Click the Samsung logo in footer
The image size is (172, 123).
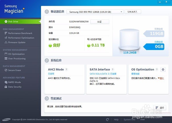[6, 120]
